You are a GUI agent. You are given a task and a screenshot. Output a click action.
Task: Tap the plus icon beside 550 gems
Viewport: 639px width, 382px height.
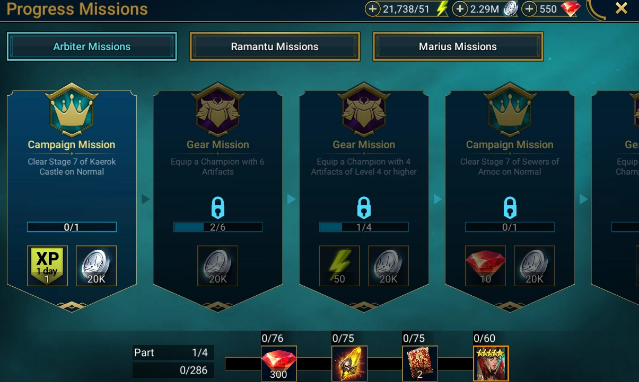tap(529, 9)
